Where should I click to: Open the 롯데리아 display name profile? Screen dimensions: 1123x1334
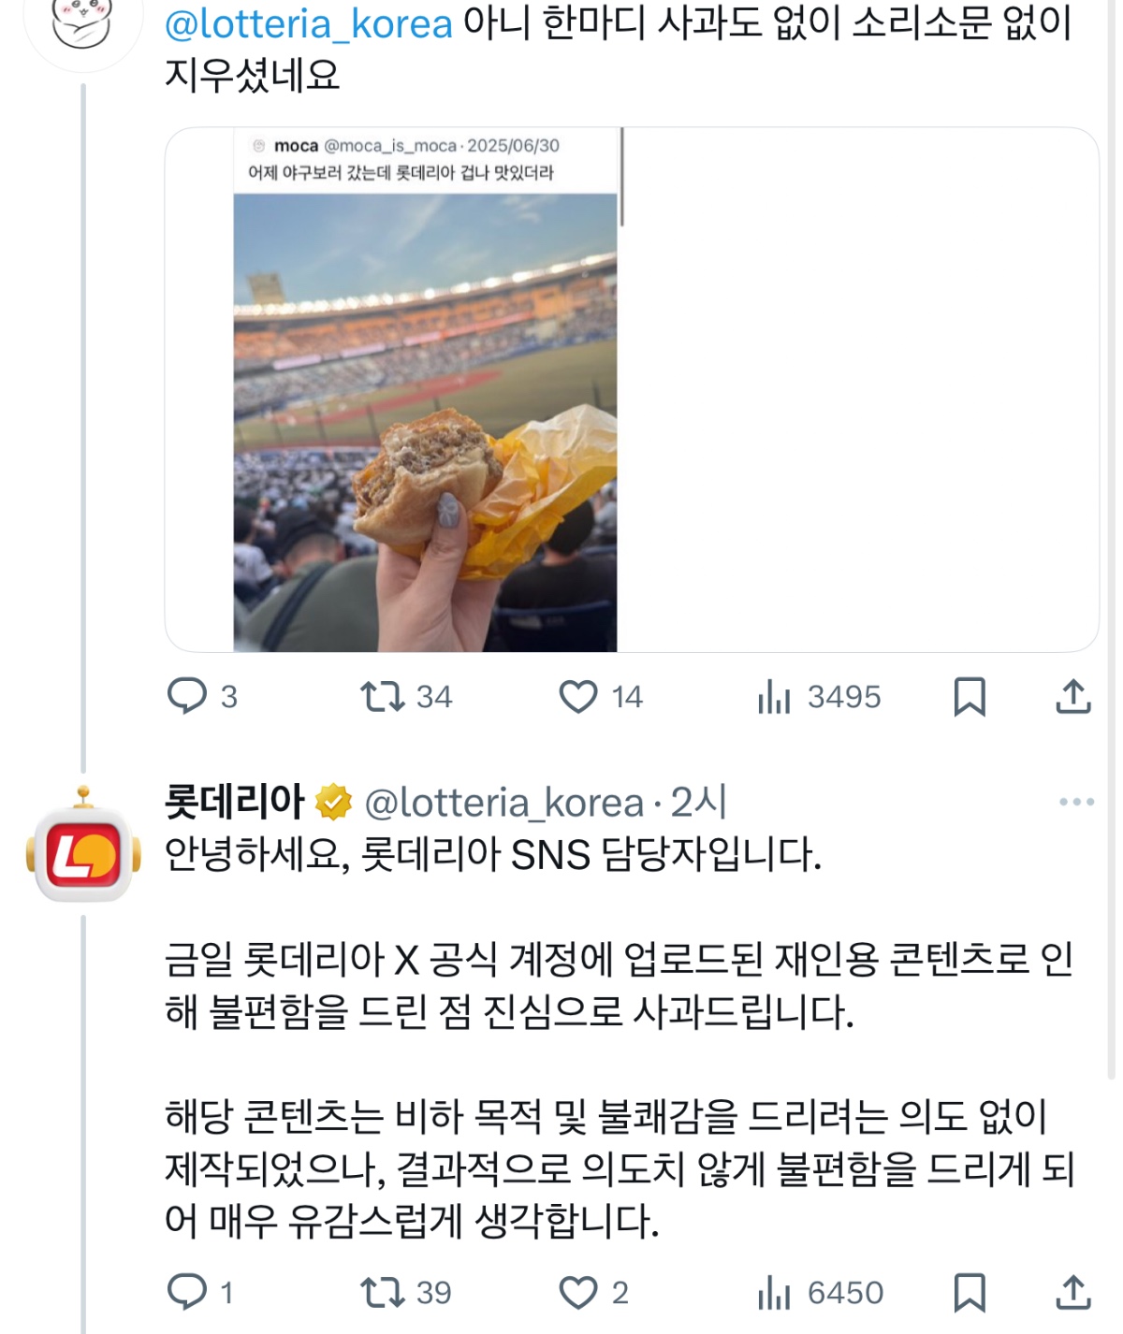click(235, 801)
